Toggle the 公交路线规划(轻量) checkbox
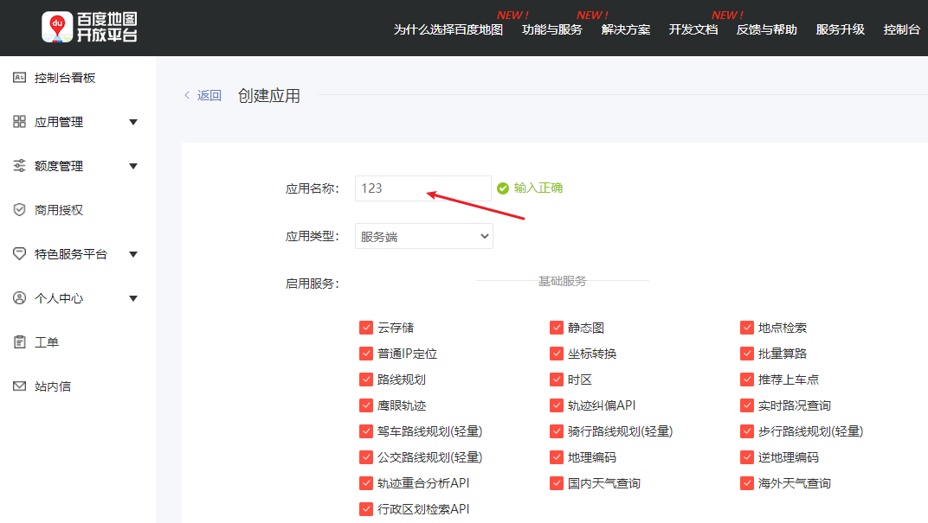The width and height of the screenshot is (928, 523). pyautogui.click(x=366, y=457)
